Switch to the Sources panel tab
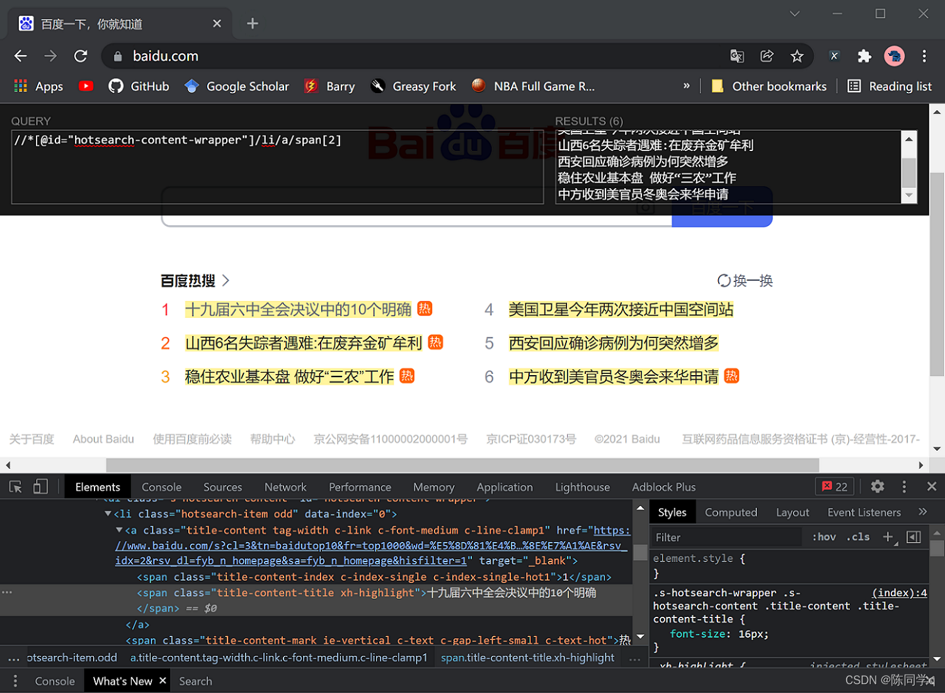The height and width of the screenshot is (693, 945). pos(222,487)
